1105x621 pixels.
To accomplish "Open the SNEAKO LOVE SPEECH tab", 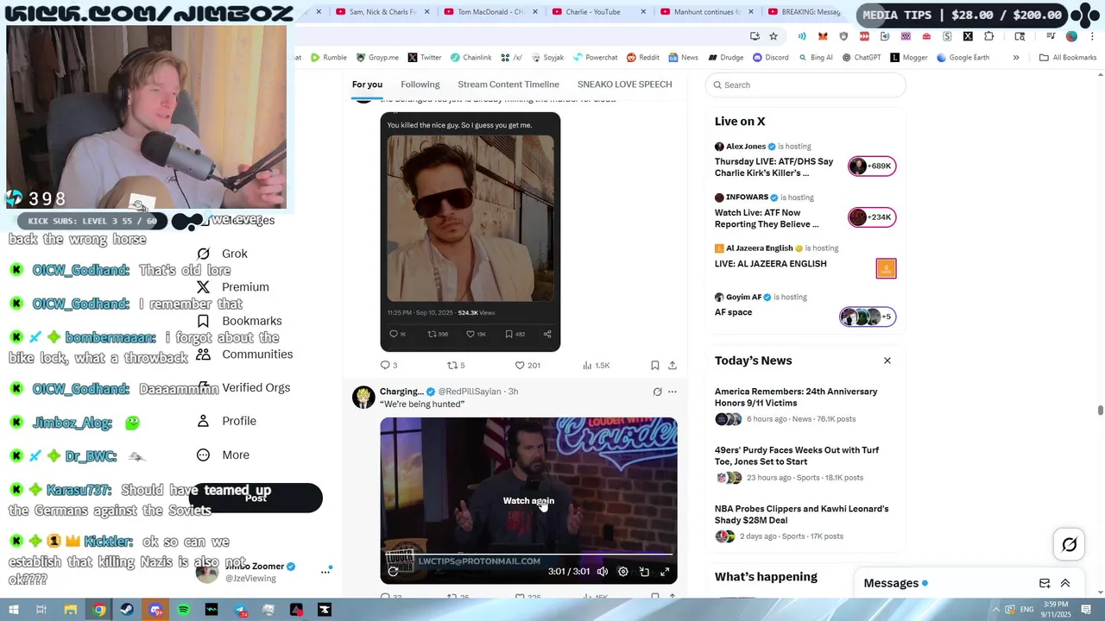I will pos(625,85).
